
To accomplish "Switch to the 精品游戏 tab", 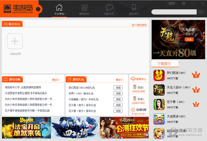I will [84, 9].
